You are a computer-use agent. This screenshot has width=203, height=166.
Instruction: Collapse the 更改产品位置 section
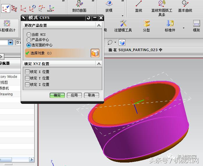pos(99,25)
